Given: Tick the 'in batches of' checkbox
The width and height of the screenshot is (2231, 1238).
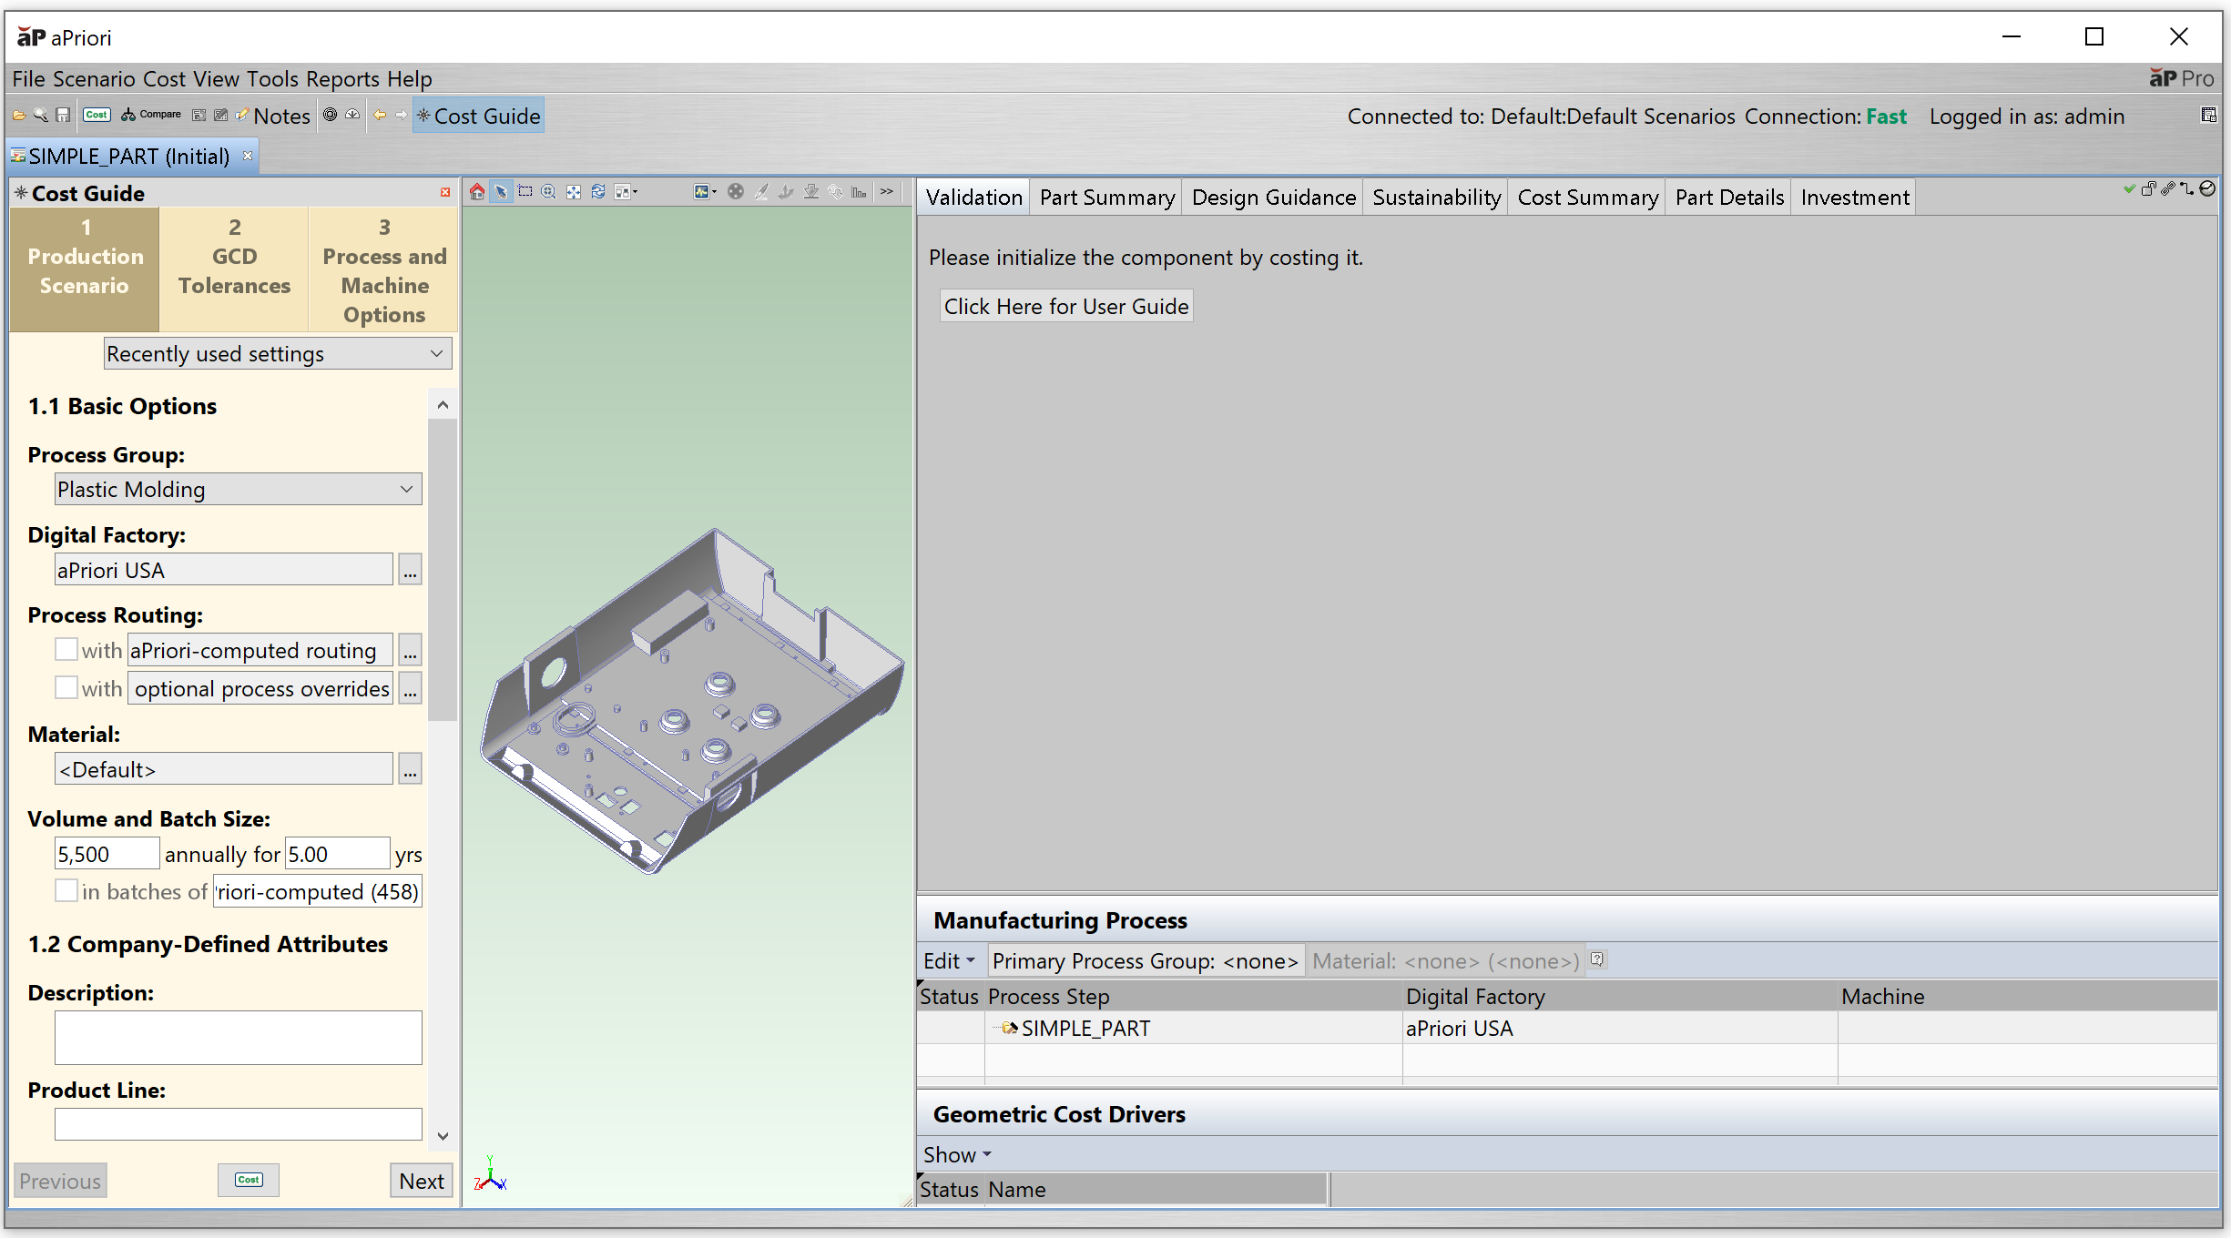Looking at the screenshot, I should click(x=66, y=891).
